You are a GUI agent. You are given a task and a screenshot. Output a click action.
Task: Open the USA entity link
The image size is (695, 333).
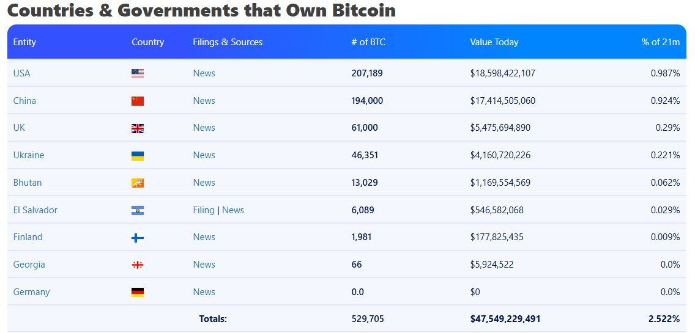pos(21,73)
